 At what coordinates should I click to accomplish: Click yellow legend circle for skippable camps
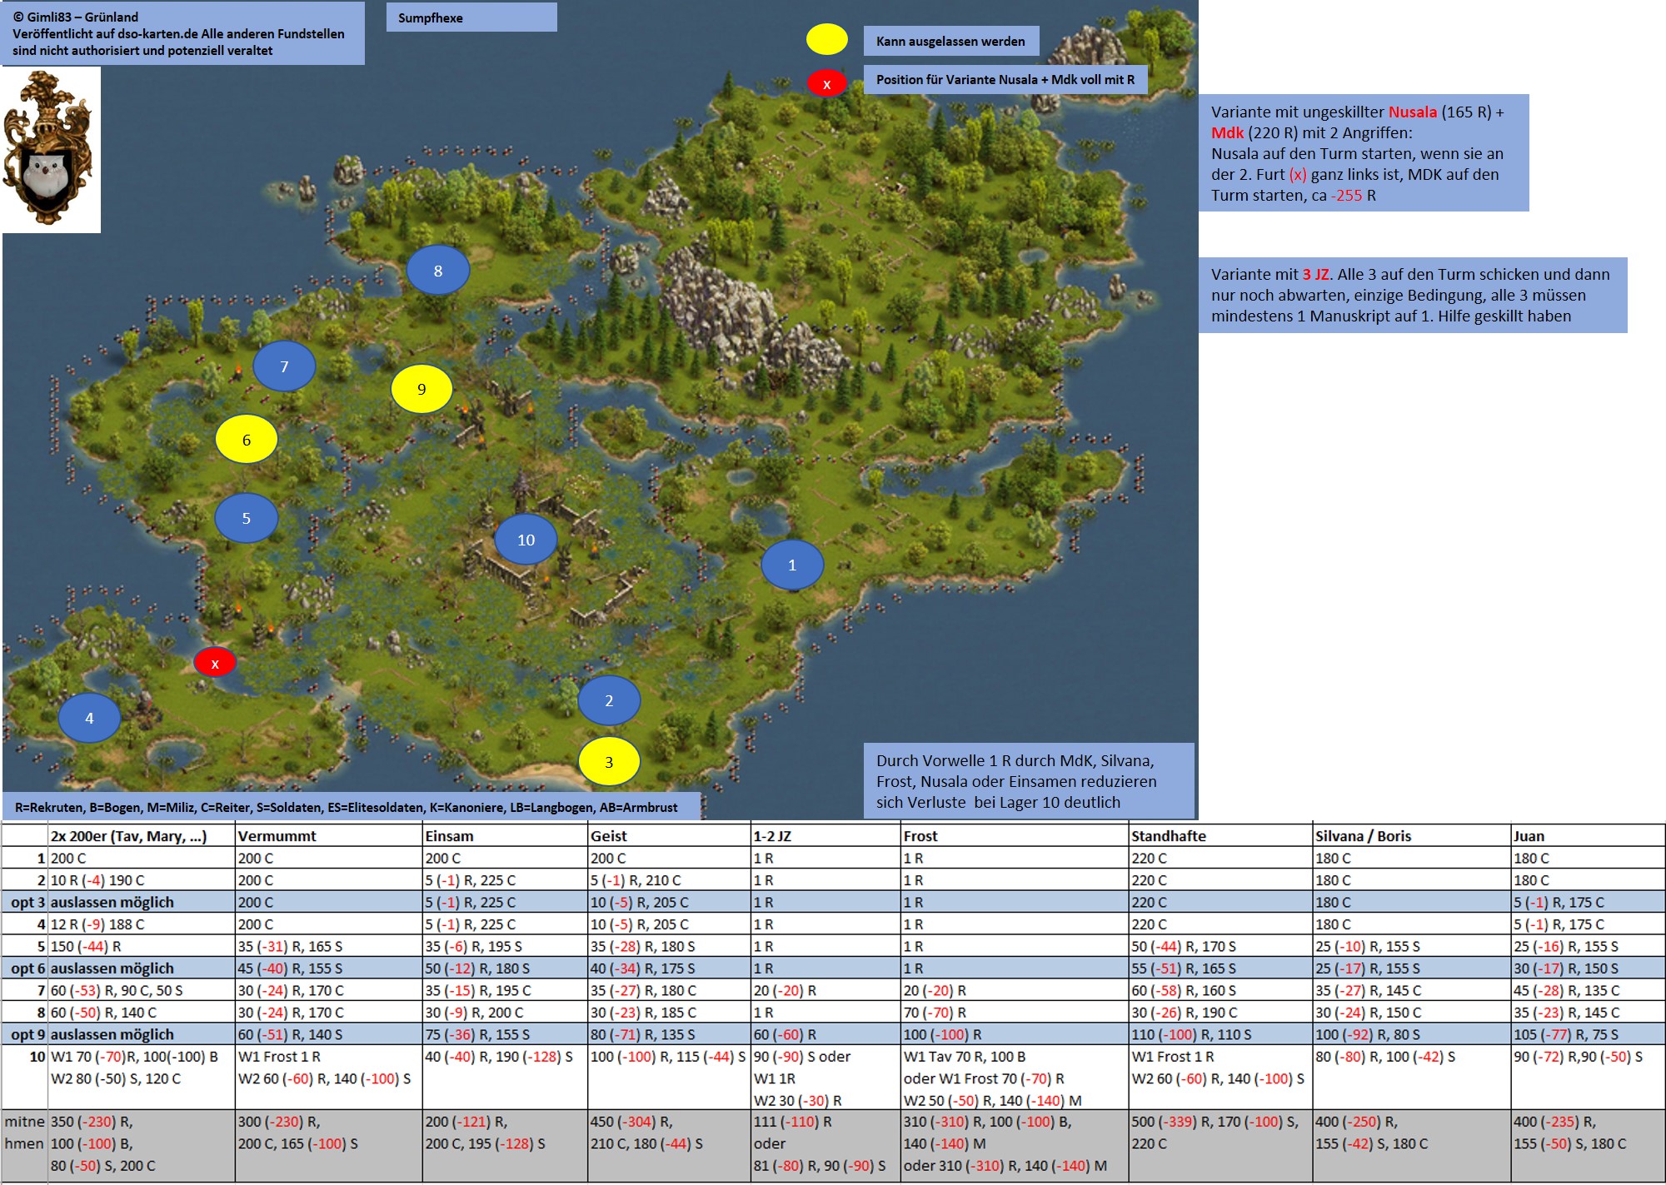[826, 39]
